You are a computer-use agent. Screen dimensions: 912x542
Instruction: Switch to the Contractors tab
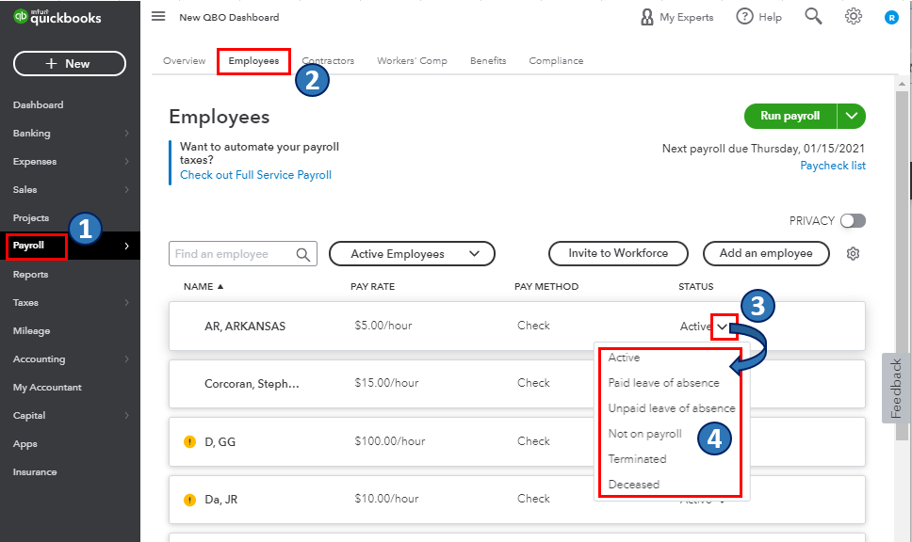pyautogui.click(x=328, y=61)
